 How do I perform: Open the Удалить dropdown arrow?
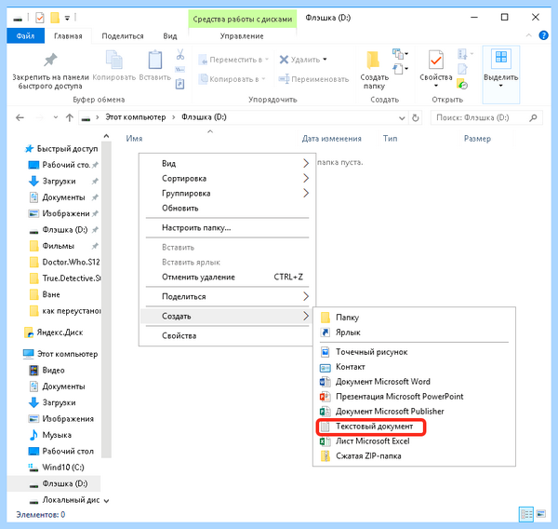[x=325, y=60]
